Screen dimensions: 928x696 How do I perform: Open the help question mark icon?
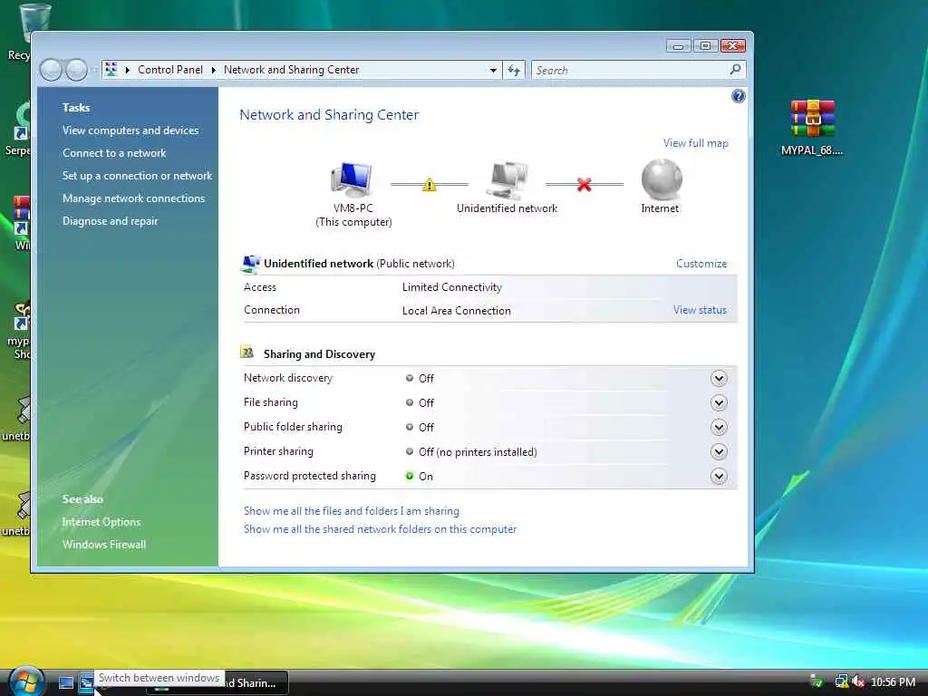pyautogui.click(x=738, y=96)
